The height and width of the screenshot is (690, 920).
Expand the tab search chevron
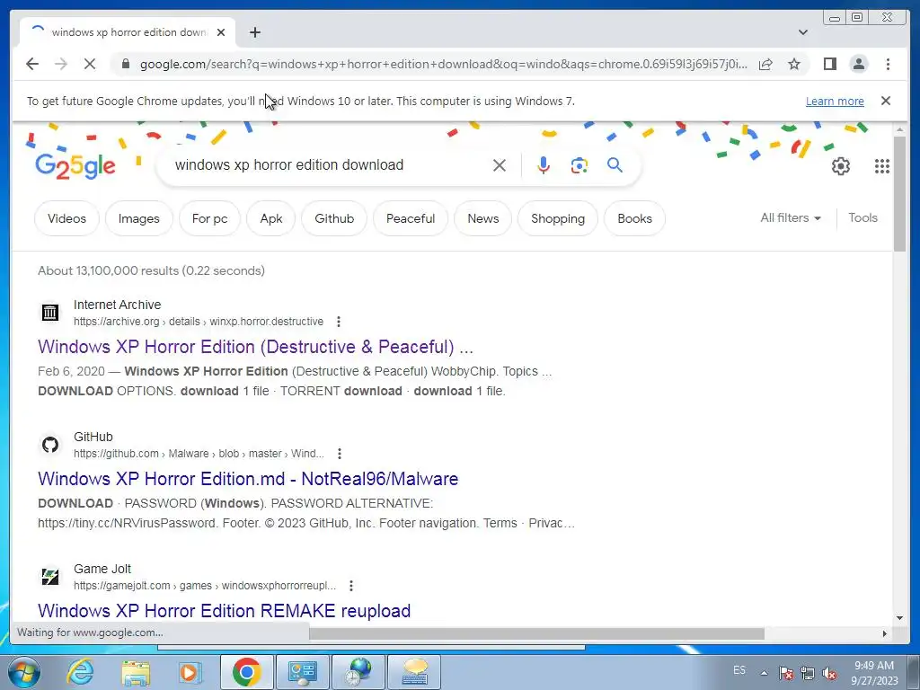click(802, 32)
